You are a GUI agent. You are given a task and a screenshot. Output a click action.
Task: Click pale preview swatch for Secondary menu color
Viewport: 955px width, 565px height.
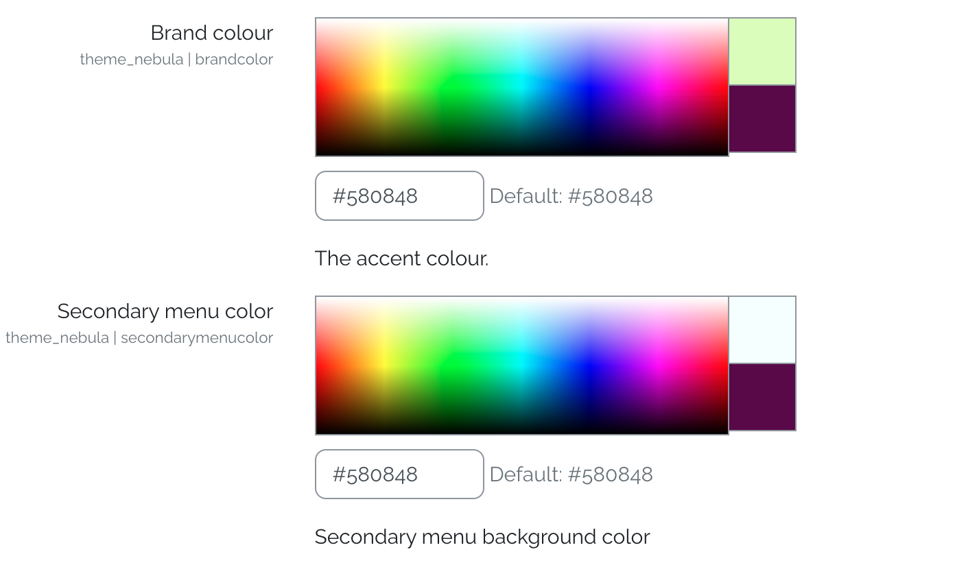point(762,330)
